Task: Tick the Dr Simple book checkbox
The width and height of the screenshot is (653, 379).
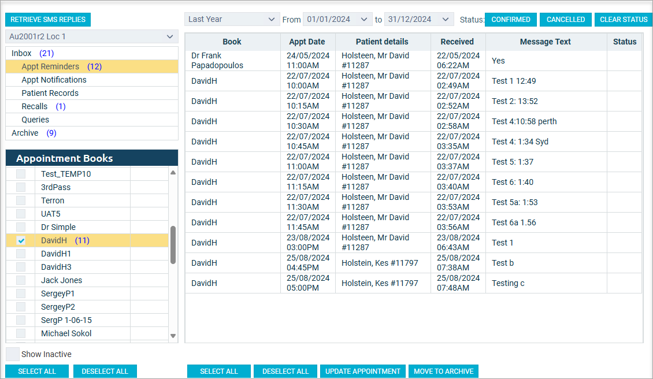Action: (21, 228)
